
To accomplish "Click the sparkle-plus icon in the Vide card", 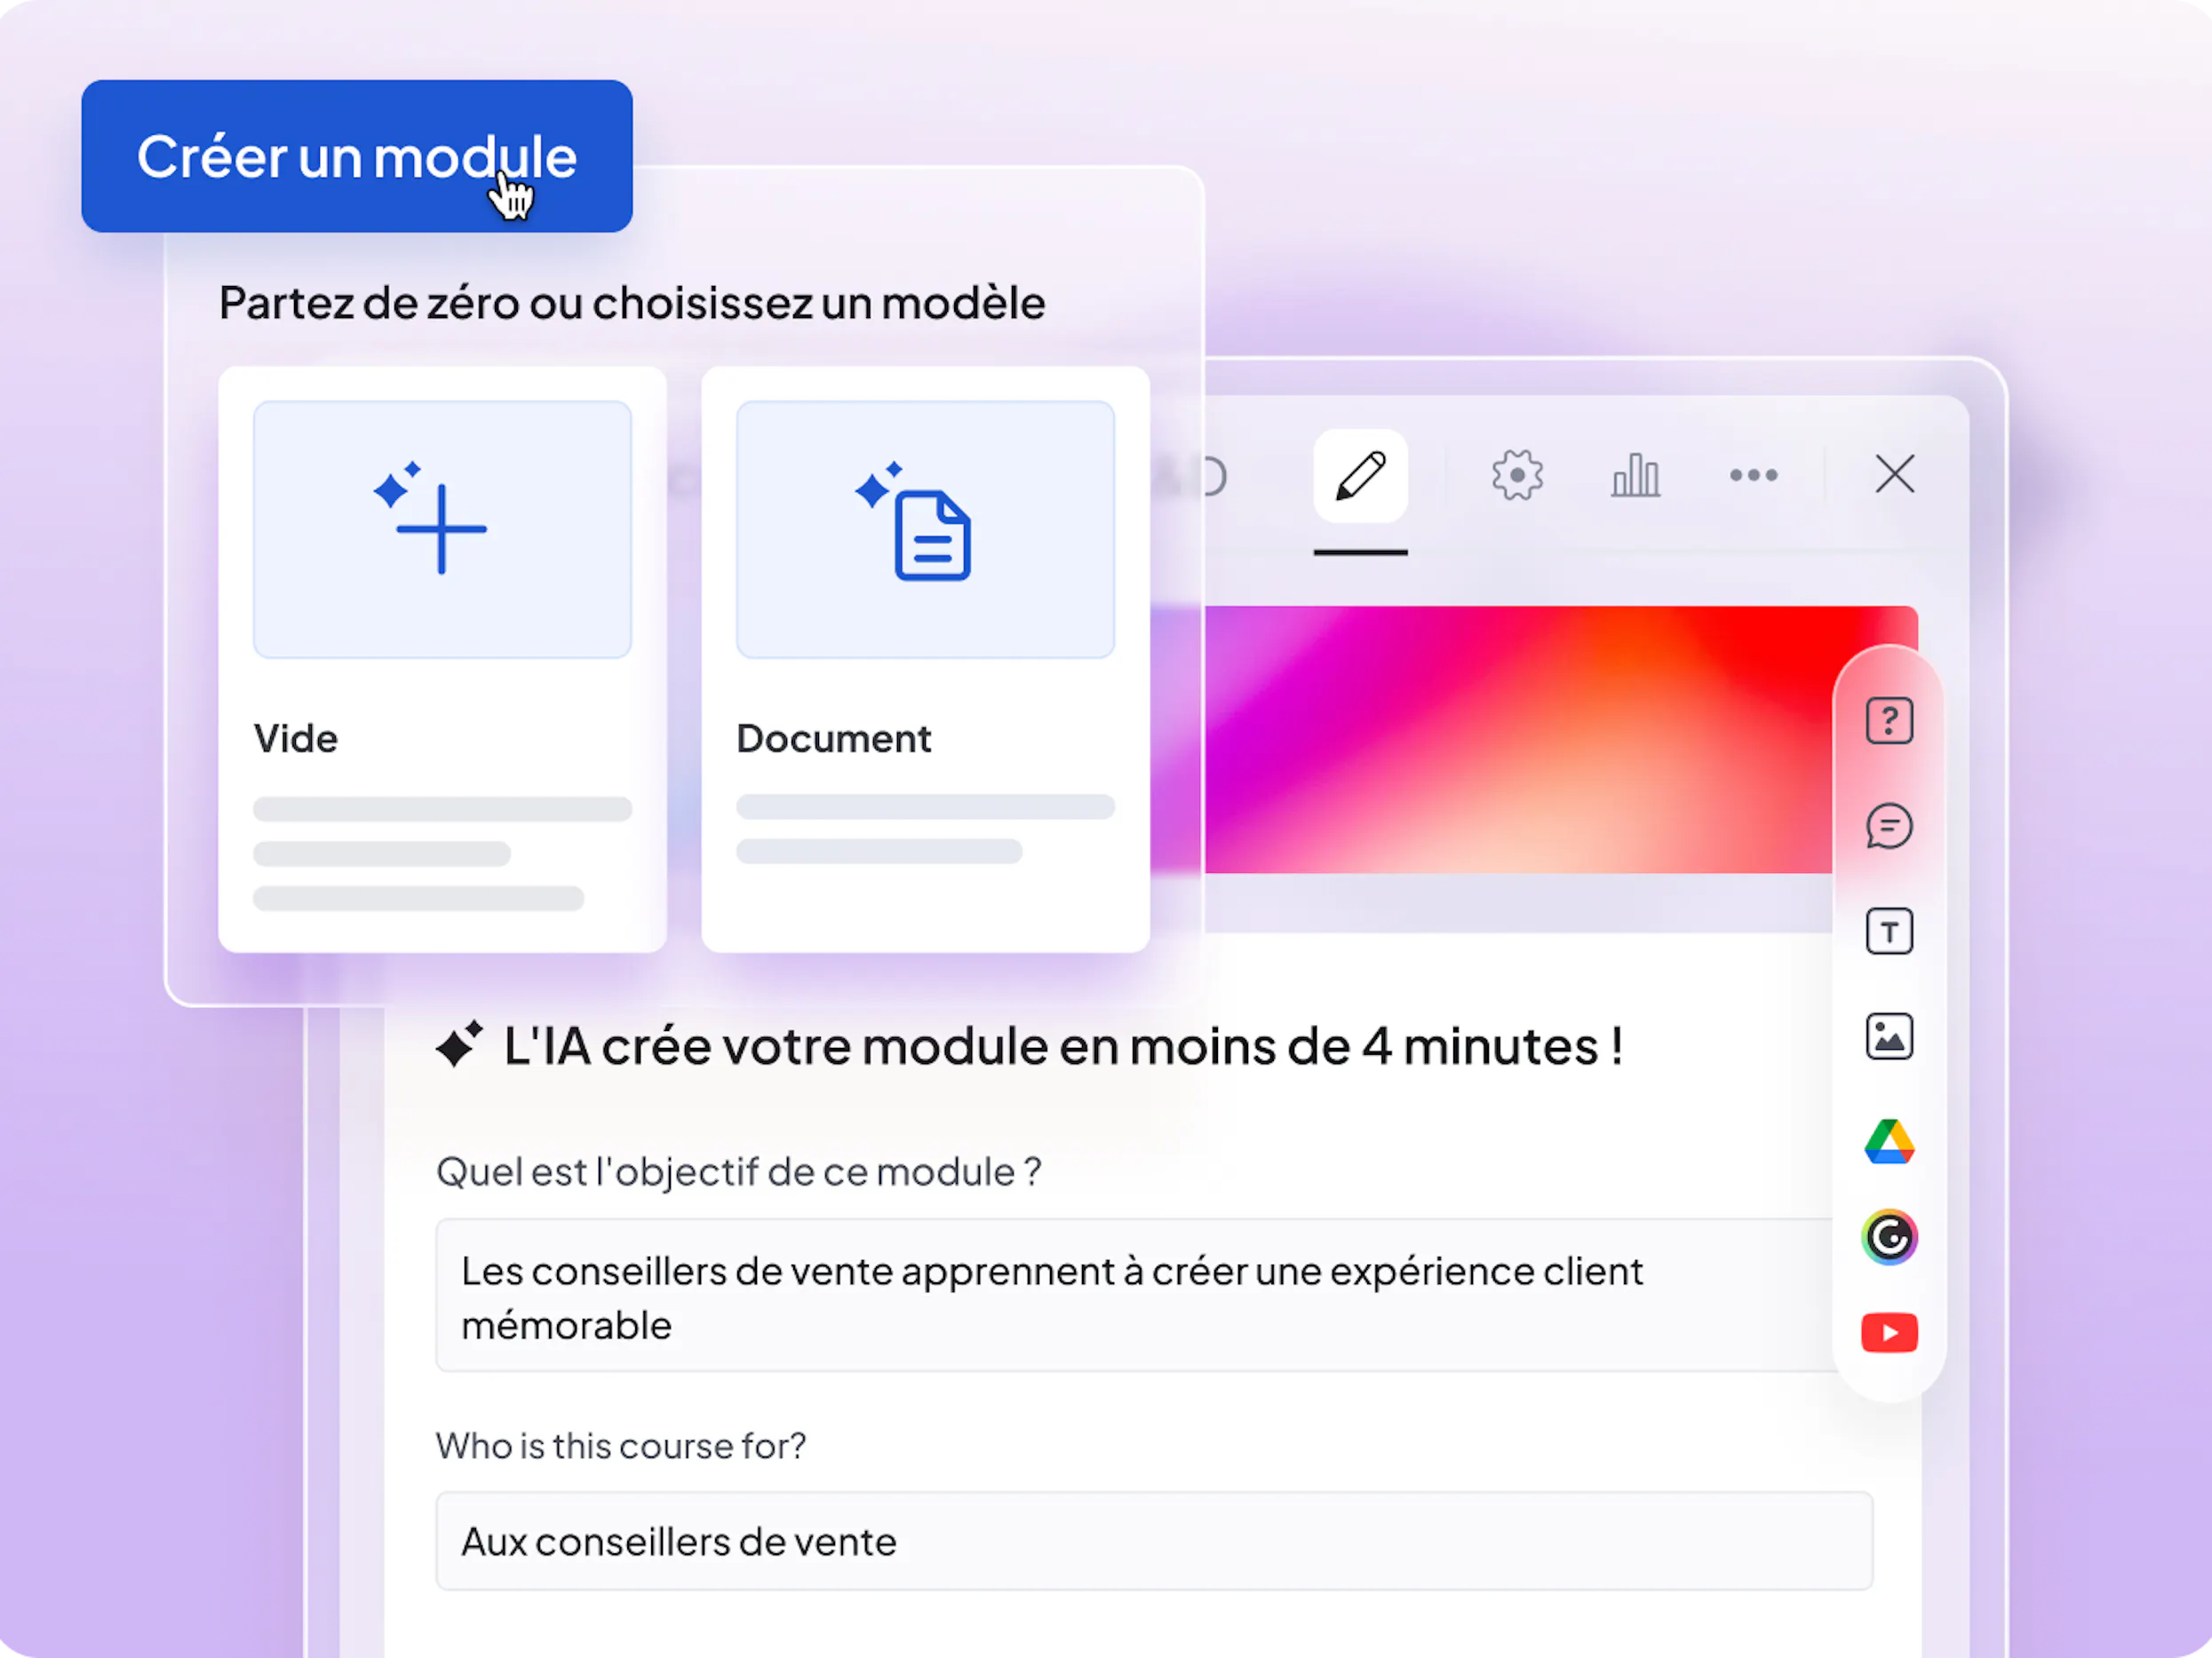I will (432, 520).
